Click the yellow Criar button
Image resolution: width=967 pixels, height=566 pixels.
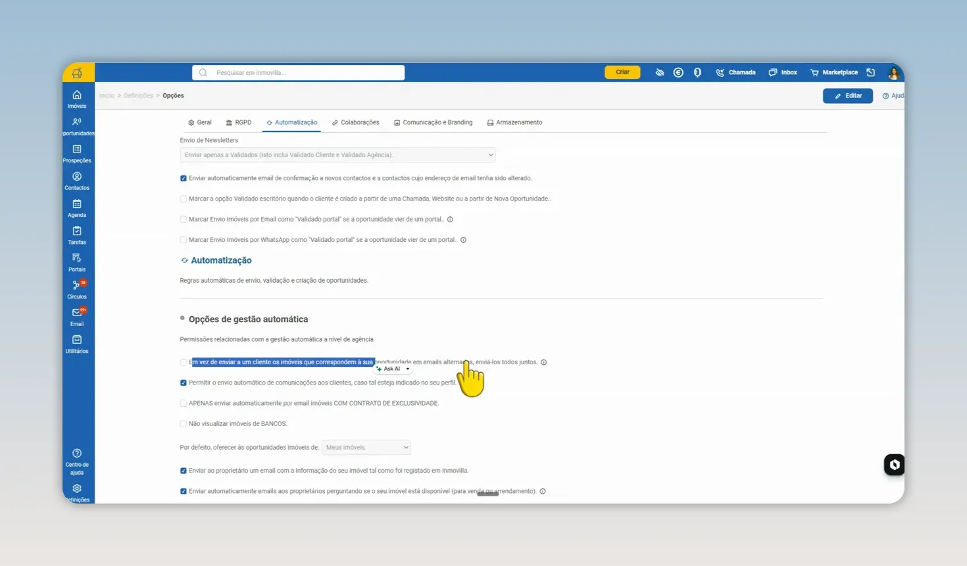(x=622, y=72)
